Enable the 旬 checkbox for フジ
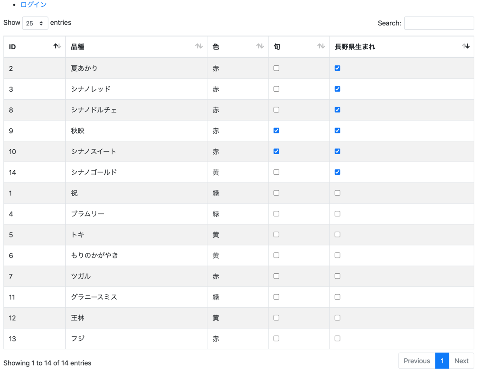484x373 pixels. click(x=276, y=338)
